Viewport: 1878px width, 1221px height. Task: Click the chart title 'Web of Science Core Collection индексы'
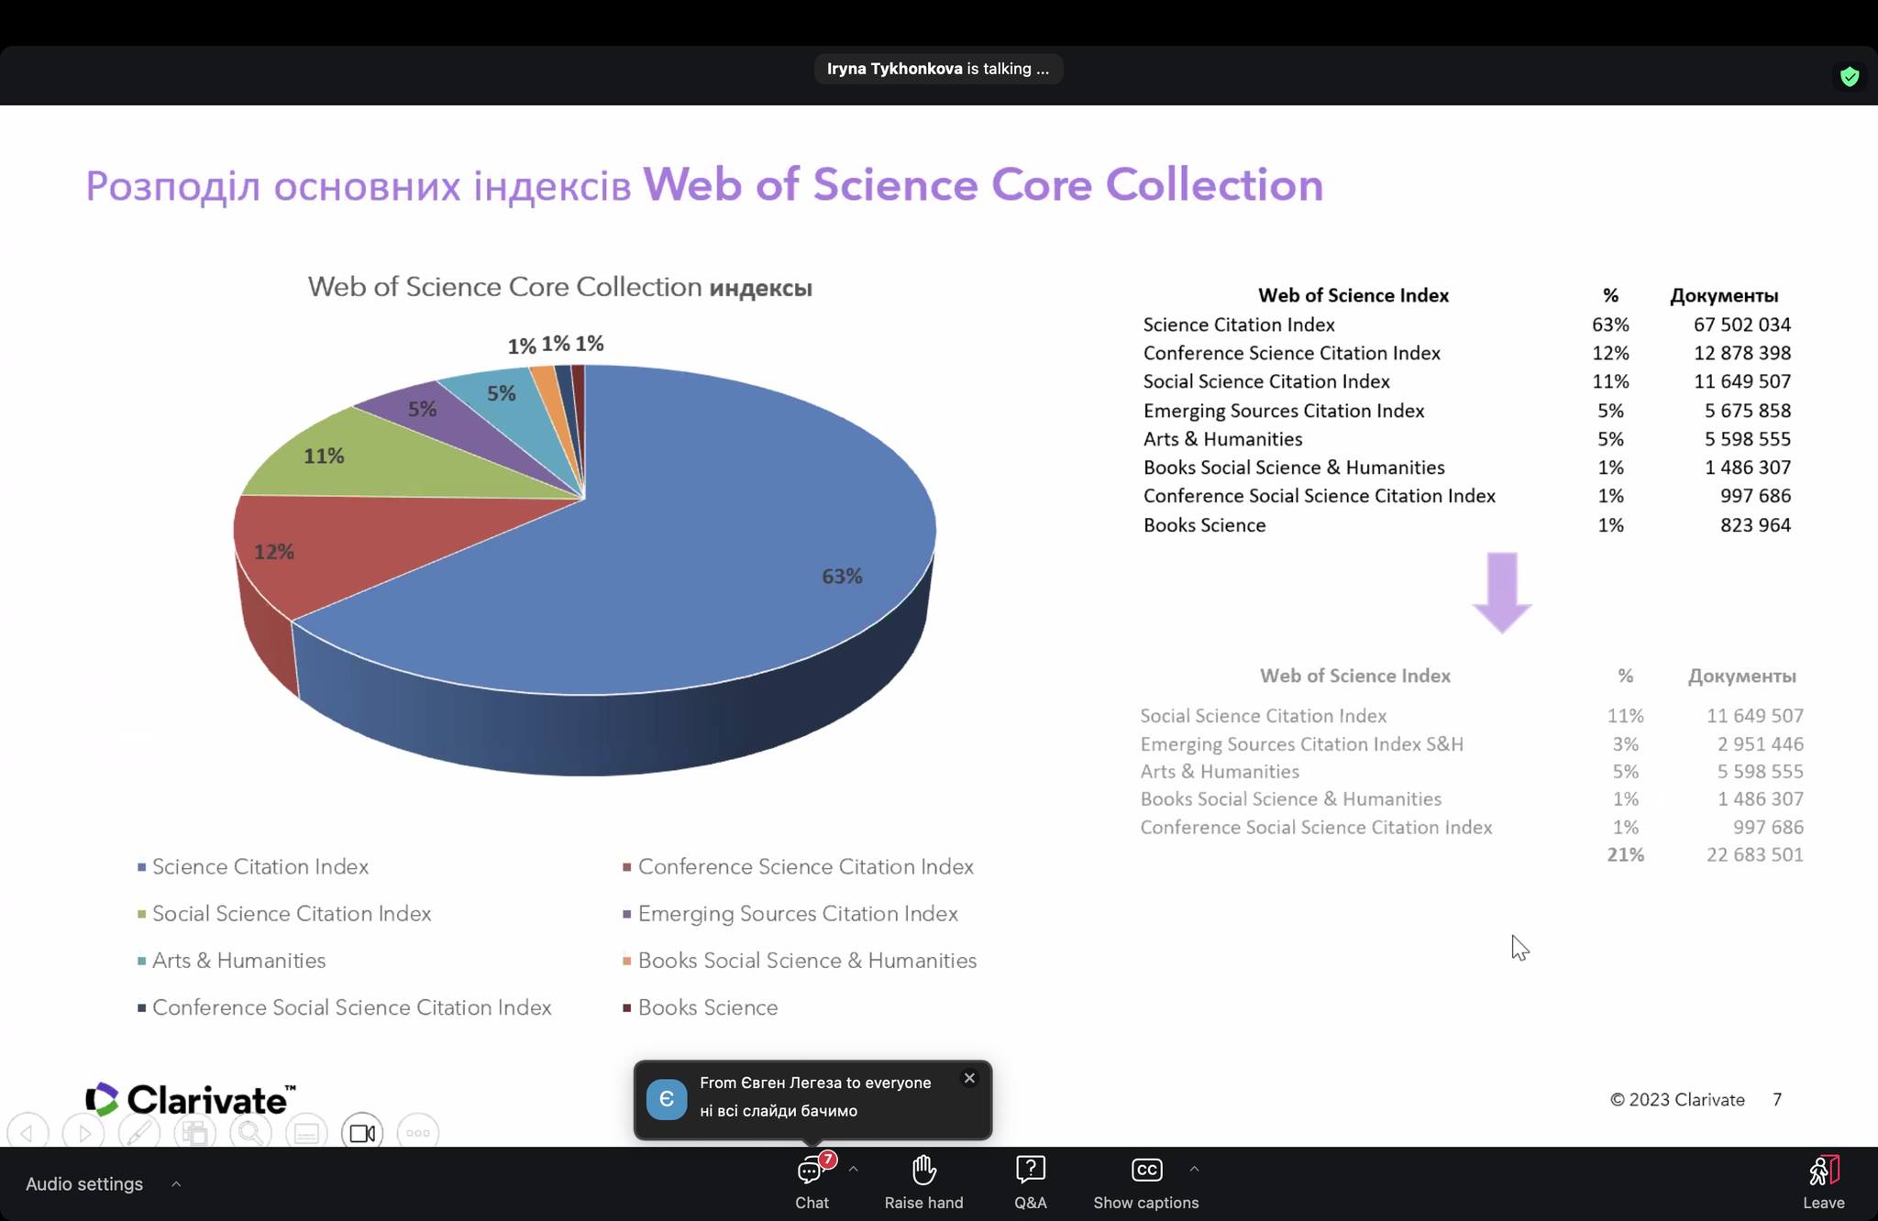click(560, 287)
